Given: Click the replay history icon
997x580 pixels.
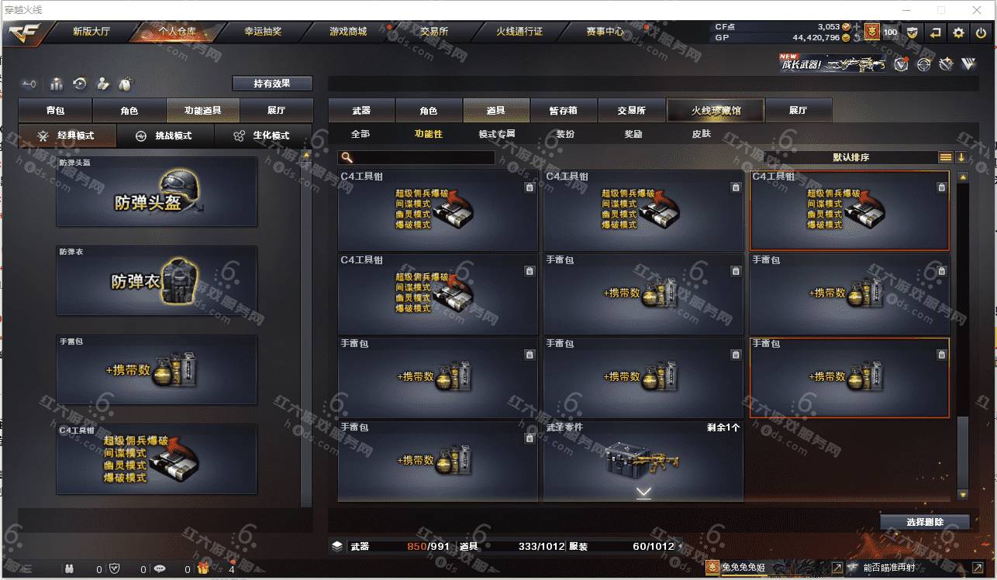Looking at the screenshot, I should [80, 84].
